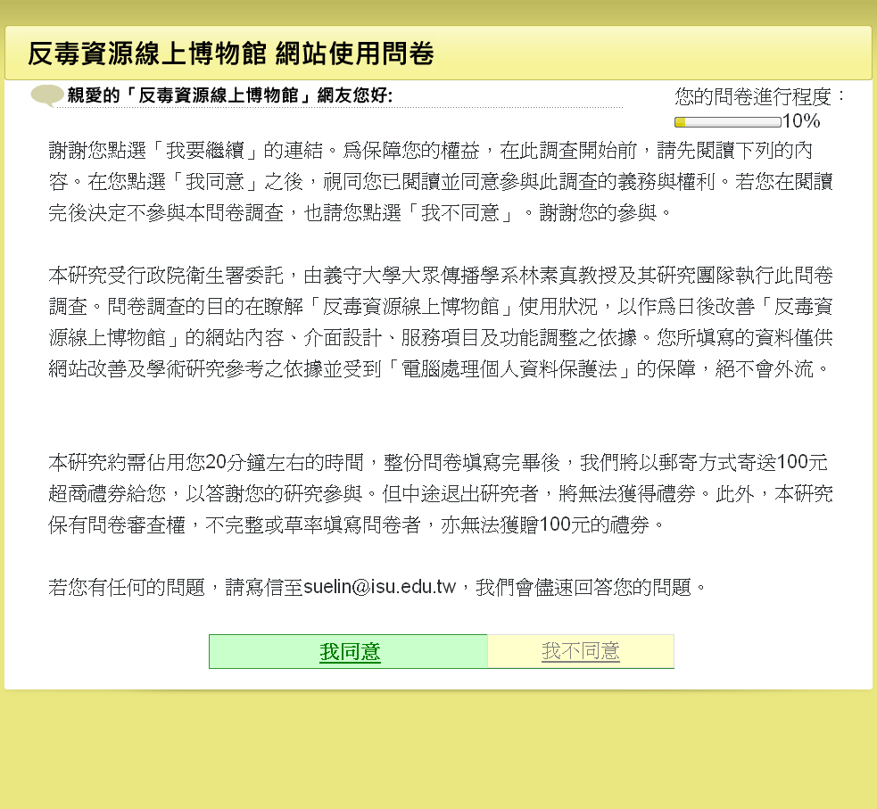Click the 您的問卷進行程度 progress label
Screen dimensions: 877x809
click(x=759, y=96)
